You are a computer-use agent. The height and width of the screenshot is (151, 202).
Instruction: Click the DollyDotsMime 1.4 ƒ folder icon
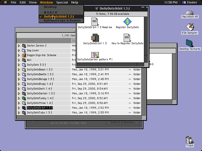24,103
